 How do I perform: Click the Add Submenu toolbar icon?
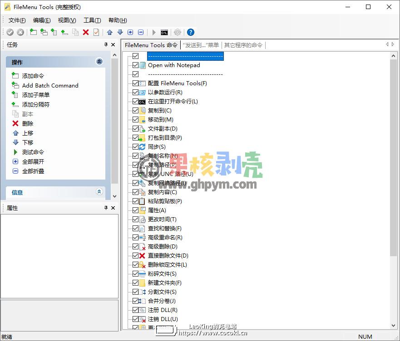coord(54,32)
